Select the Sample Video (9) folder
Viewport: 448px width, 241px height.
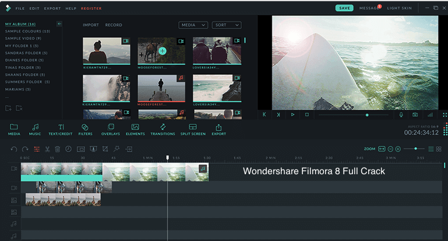point(23,38)
